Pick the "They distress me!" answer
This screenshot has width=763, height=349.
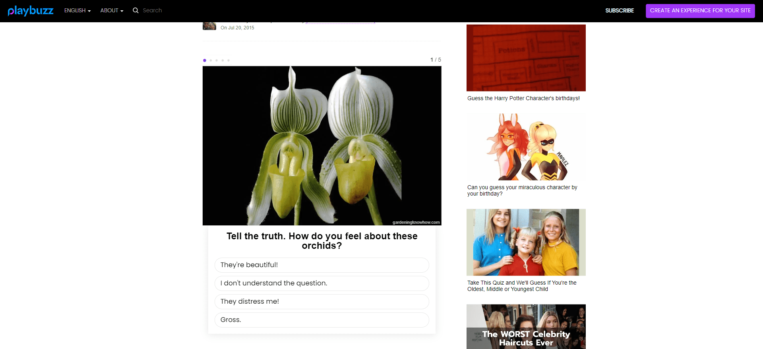(x=321, y=302)
